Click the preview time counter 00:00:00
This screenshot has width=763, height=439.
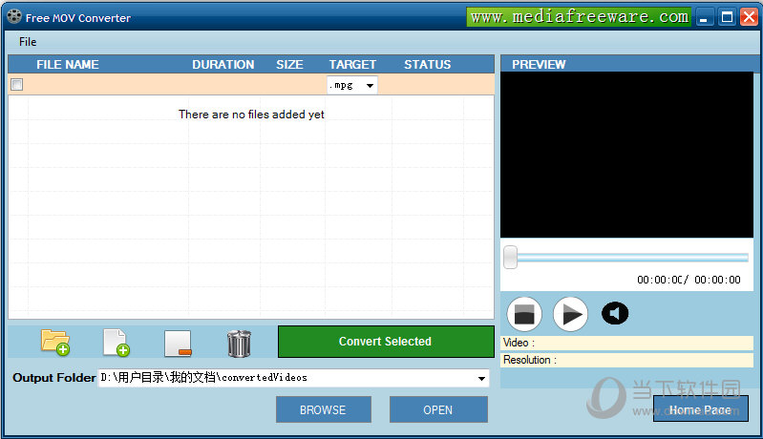[x=689, y=280]
